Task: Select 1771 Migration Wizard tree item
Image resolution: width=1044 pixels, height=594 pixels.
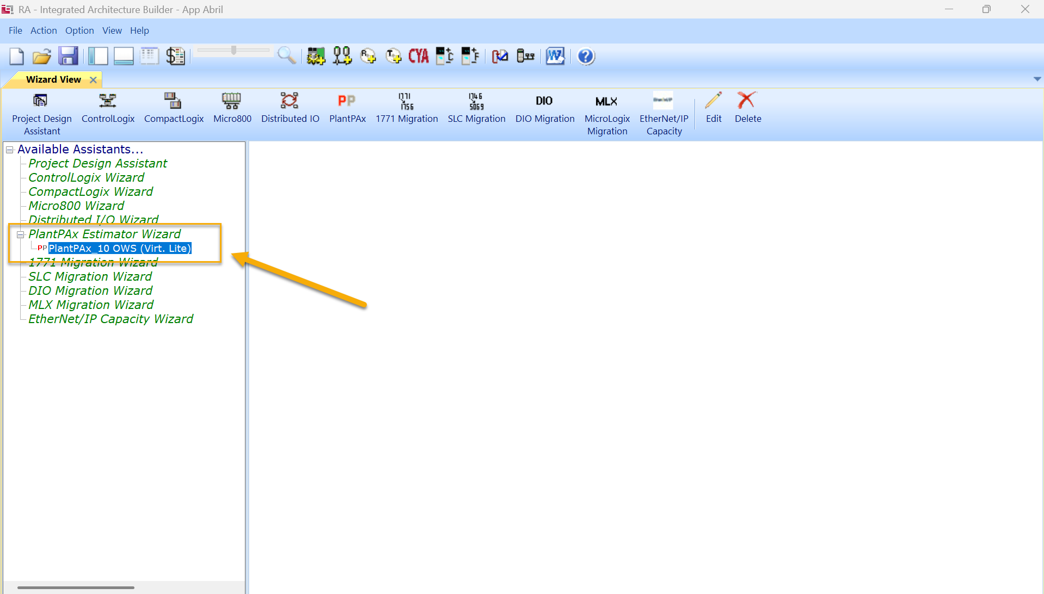Action: pos(93,262)
